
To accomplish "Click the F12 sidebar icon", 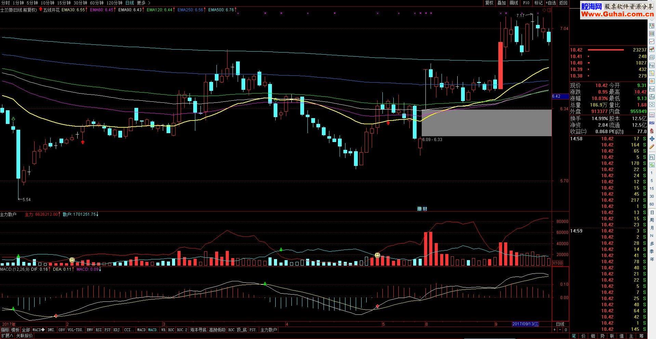I will click(x=652, y=89).
